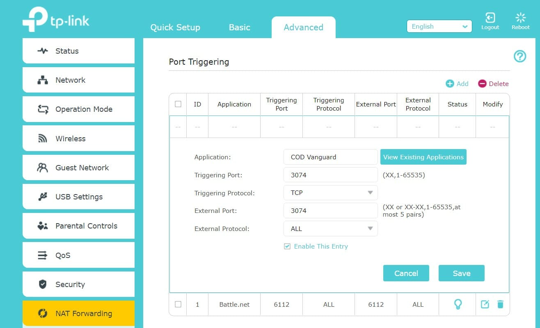Viewport: 540px width, 328px height.
Task: Click the Add plus icon
Action: point(450,84)
